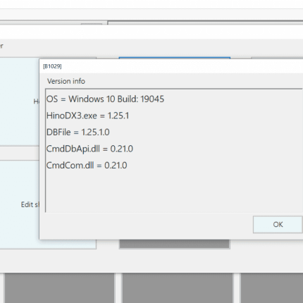The image size is (303, 303).
Task: Click OK in the Version info dialog
Action: pos(278,225)
